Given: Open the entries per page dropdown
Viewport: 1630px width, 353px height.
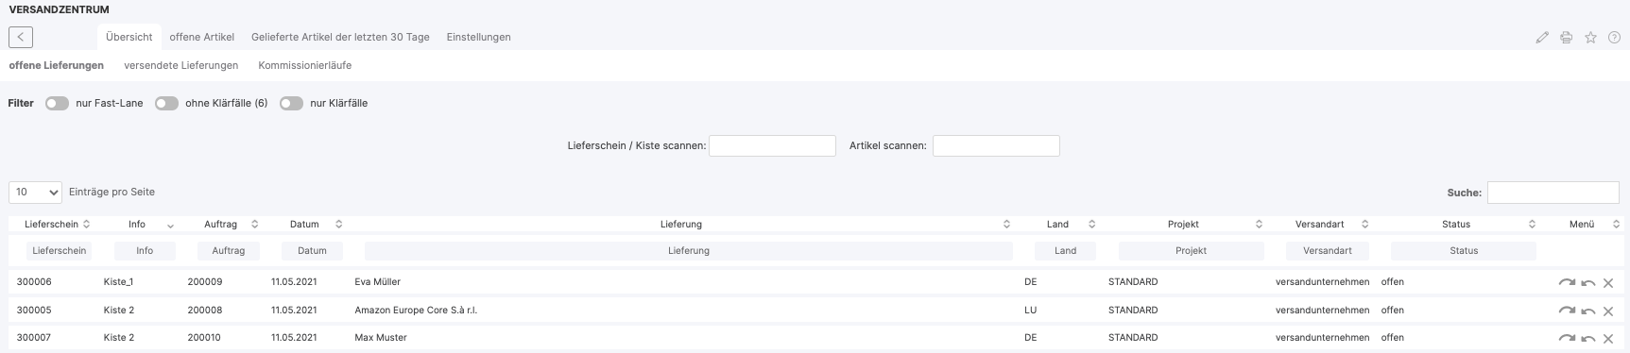Looking at the screenshot, I should [35, 192].
